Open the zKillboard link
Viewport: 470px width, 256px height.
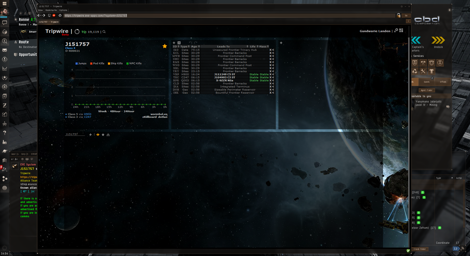pos(150,117)
